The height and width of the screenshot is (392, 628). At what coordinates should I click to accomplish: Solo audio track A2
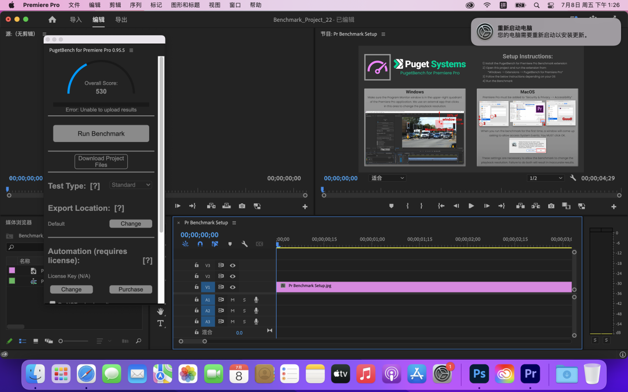coord(244,311)
